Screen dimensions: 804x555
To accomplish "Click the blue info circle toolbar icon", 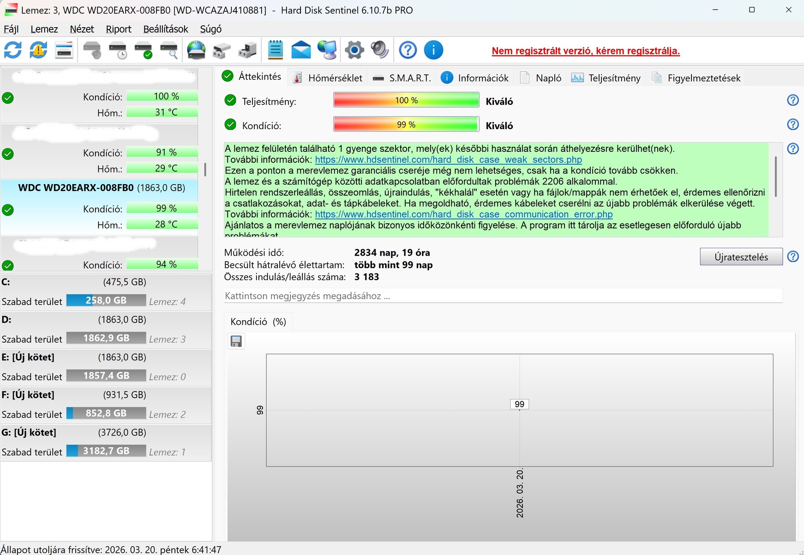I will (x=433, y=50).
